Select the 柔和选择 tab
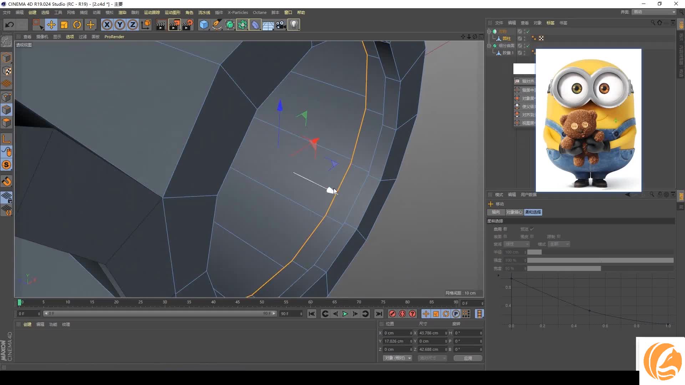Image resolution: width=685 pixels, height=385 pixels. (533, 212)
